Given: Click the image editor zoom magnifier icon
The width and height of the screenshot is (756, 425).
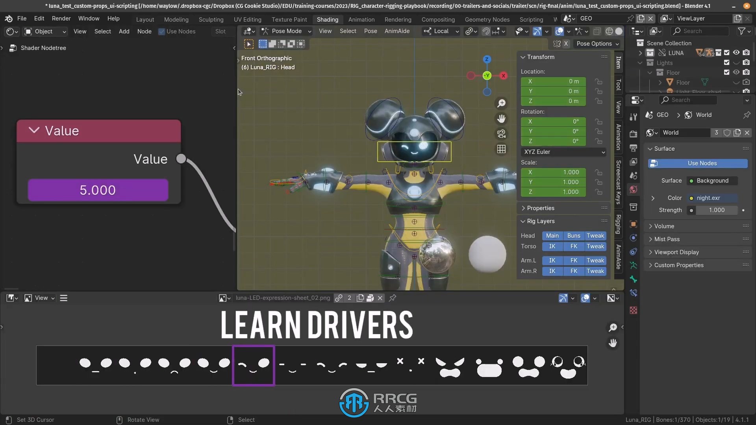Looking at the screenshot, I should pyautogui.click(x=613, y=327).
